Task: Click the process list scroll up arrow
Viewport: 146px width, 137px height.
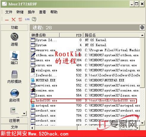Action: pyautogui.click(x=142, y=35)
